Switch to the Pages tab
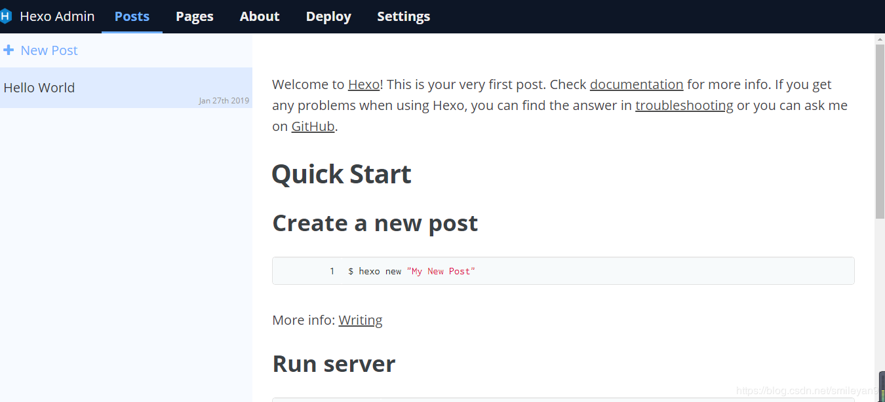This screenshot has width=885, height=402. pyautogui.click(x=195, y=16)
